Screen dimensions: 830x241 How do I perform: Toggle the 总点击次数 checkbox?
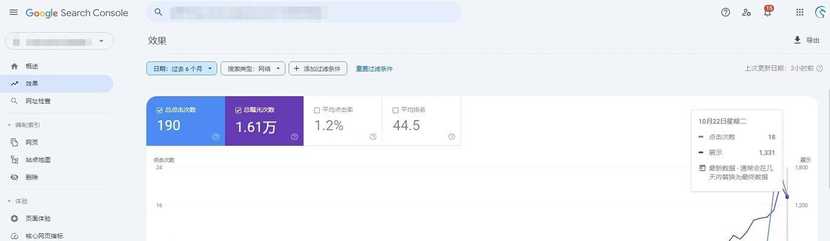[160, 110]
